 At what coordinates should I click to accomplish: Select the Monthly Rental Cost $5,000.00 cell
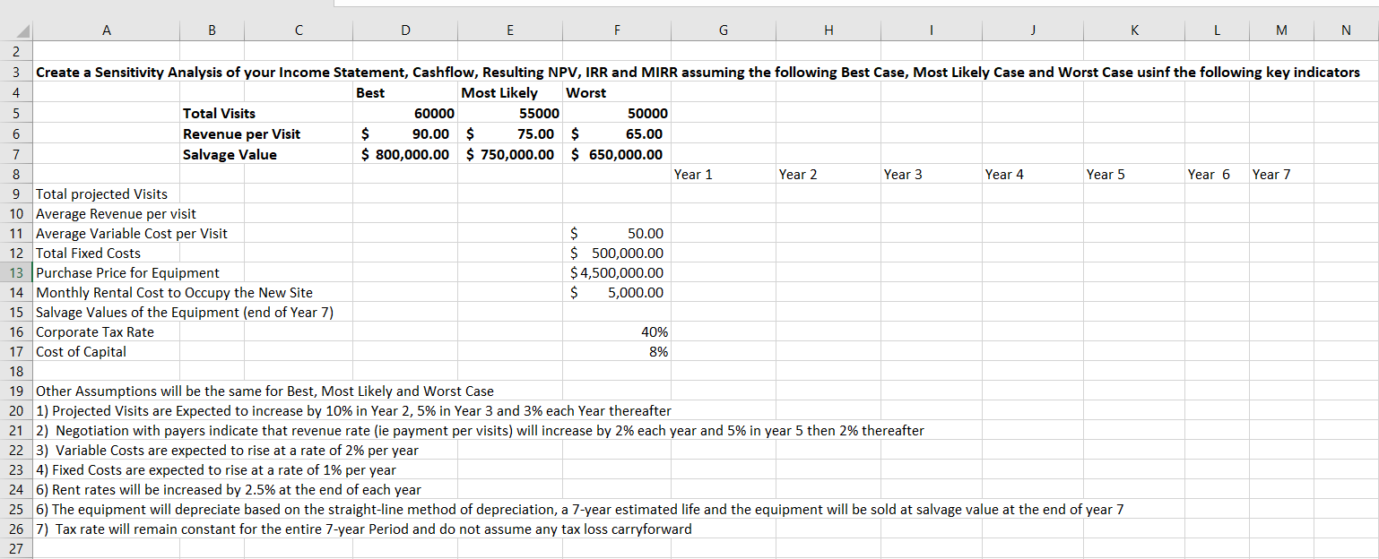617,292
